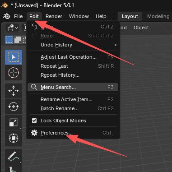This screenshot has height=172, width=172.
Task: Expand the Undo History submenu
Action: (73, 45)
